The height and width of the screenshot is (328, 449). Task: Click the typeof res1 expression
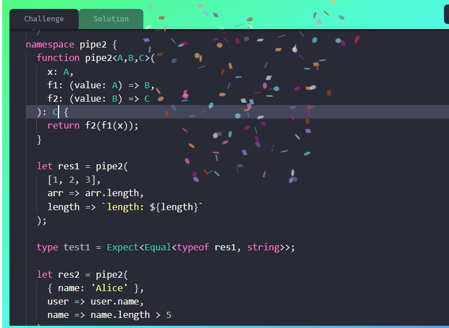[209, 247]
